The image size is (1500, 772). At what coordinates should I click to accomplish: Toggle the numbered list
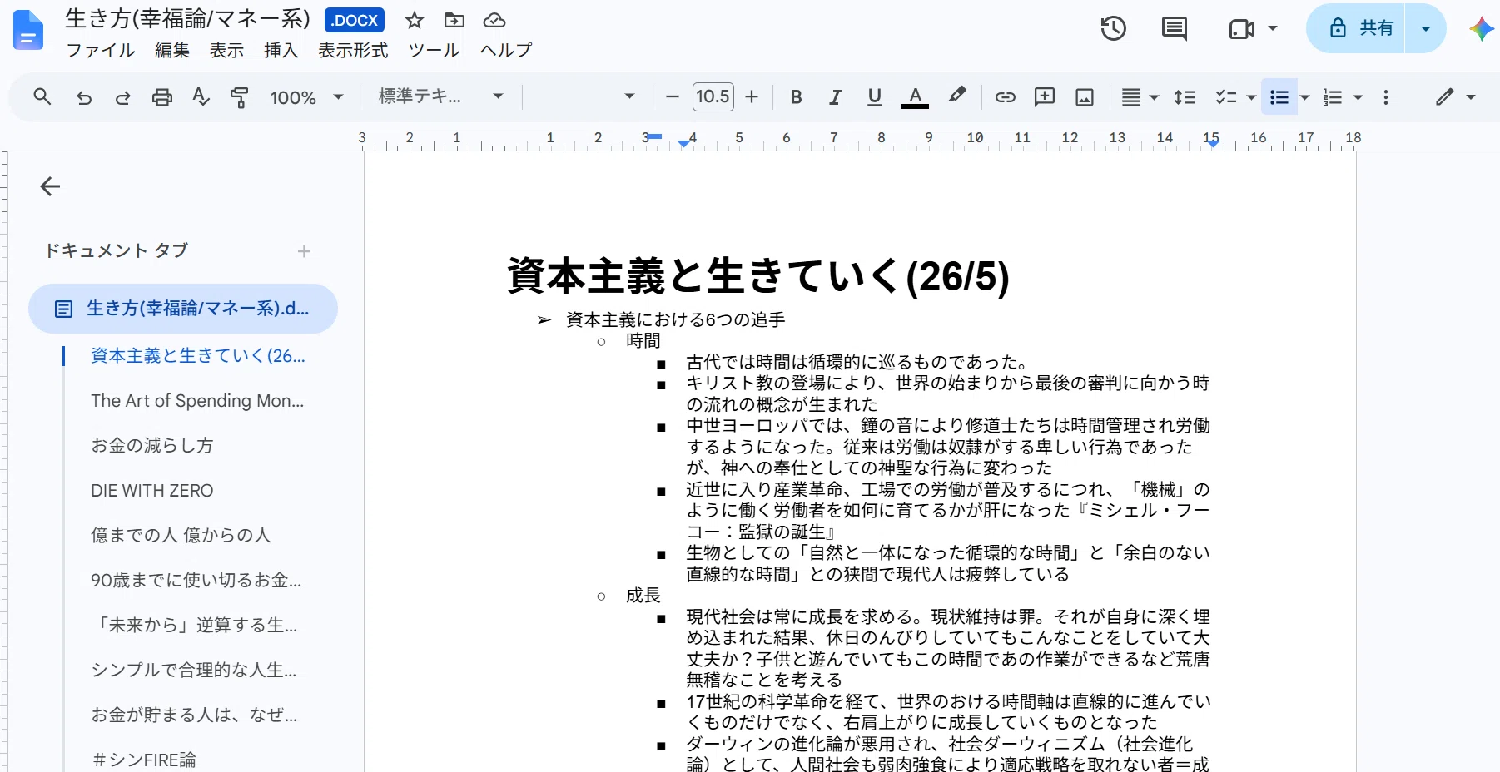tap(1333, 97)
